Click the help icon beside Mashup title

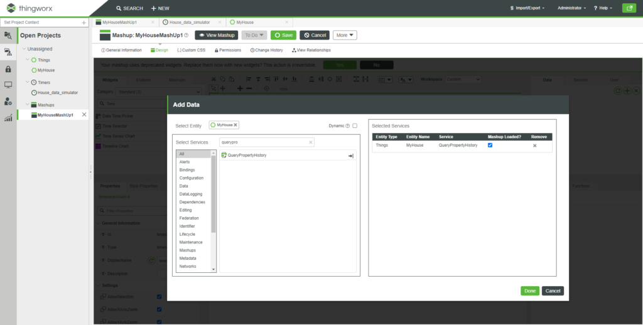[186, 35]
